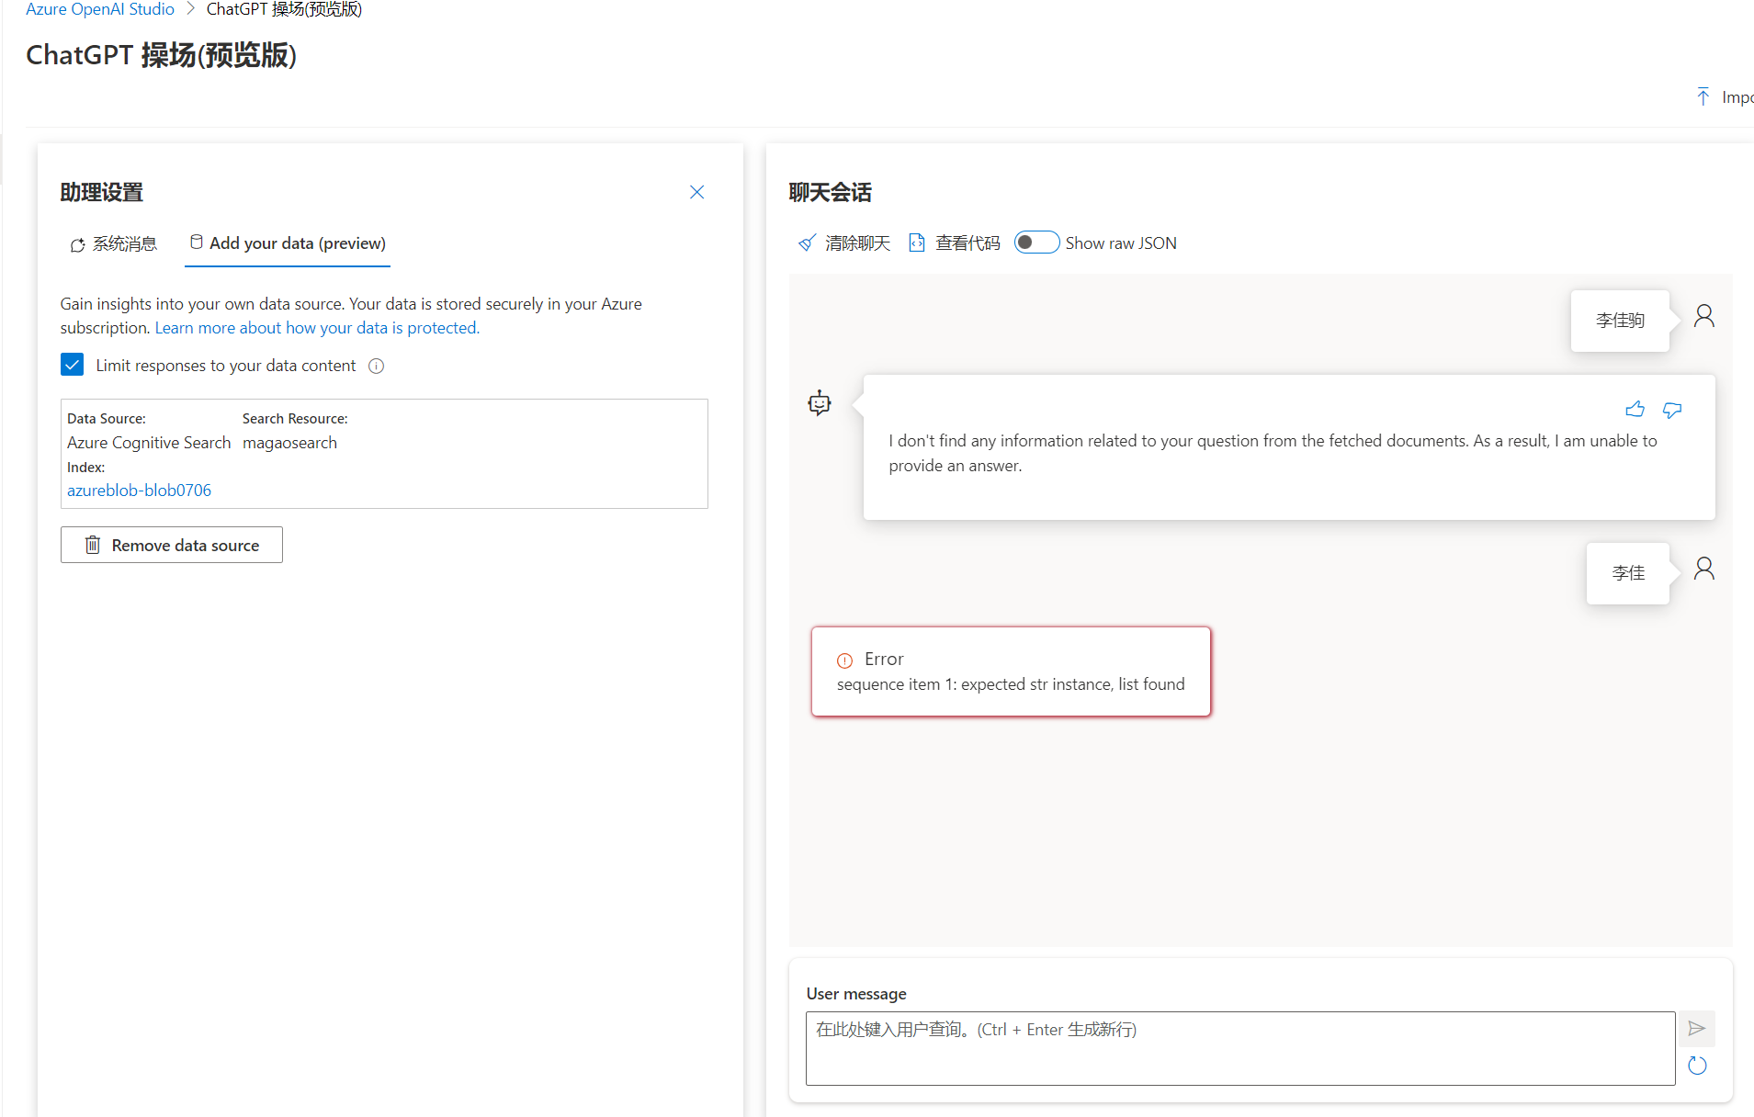Screen dimensions: 1754x1117
Task: Click the send message arrow icon
Action: pos(1696,1029)
